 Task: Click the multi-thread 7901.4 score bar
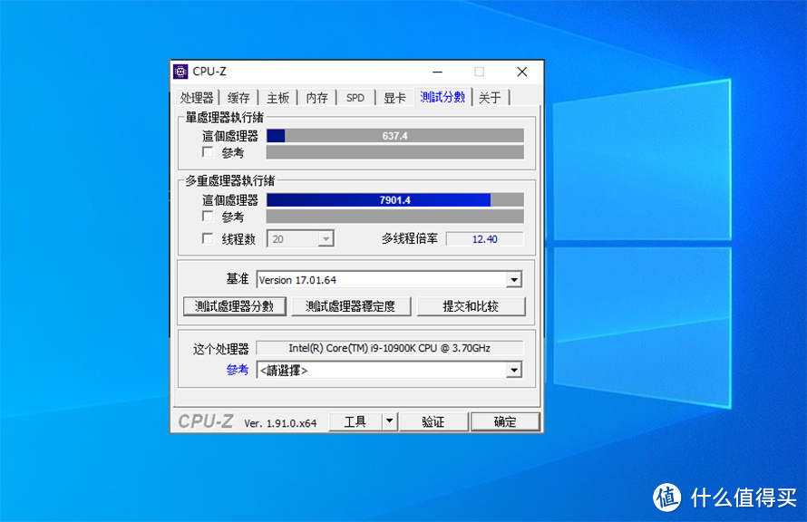(x=395, y=200)
